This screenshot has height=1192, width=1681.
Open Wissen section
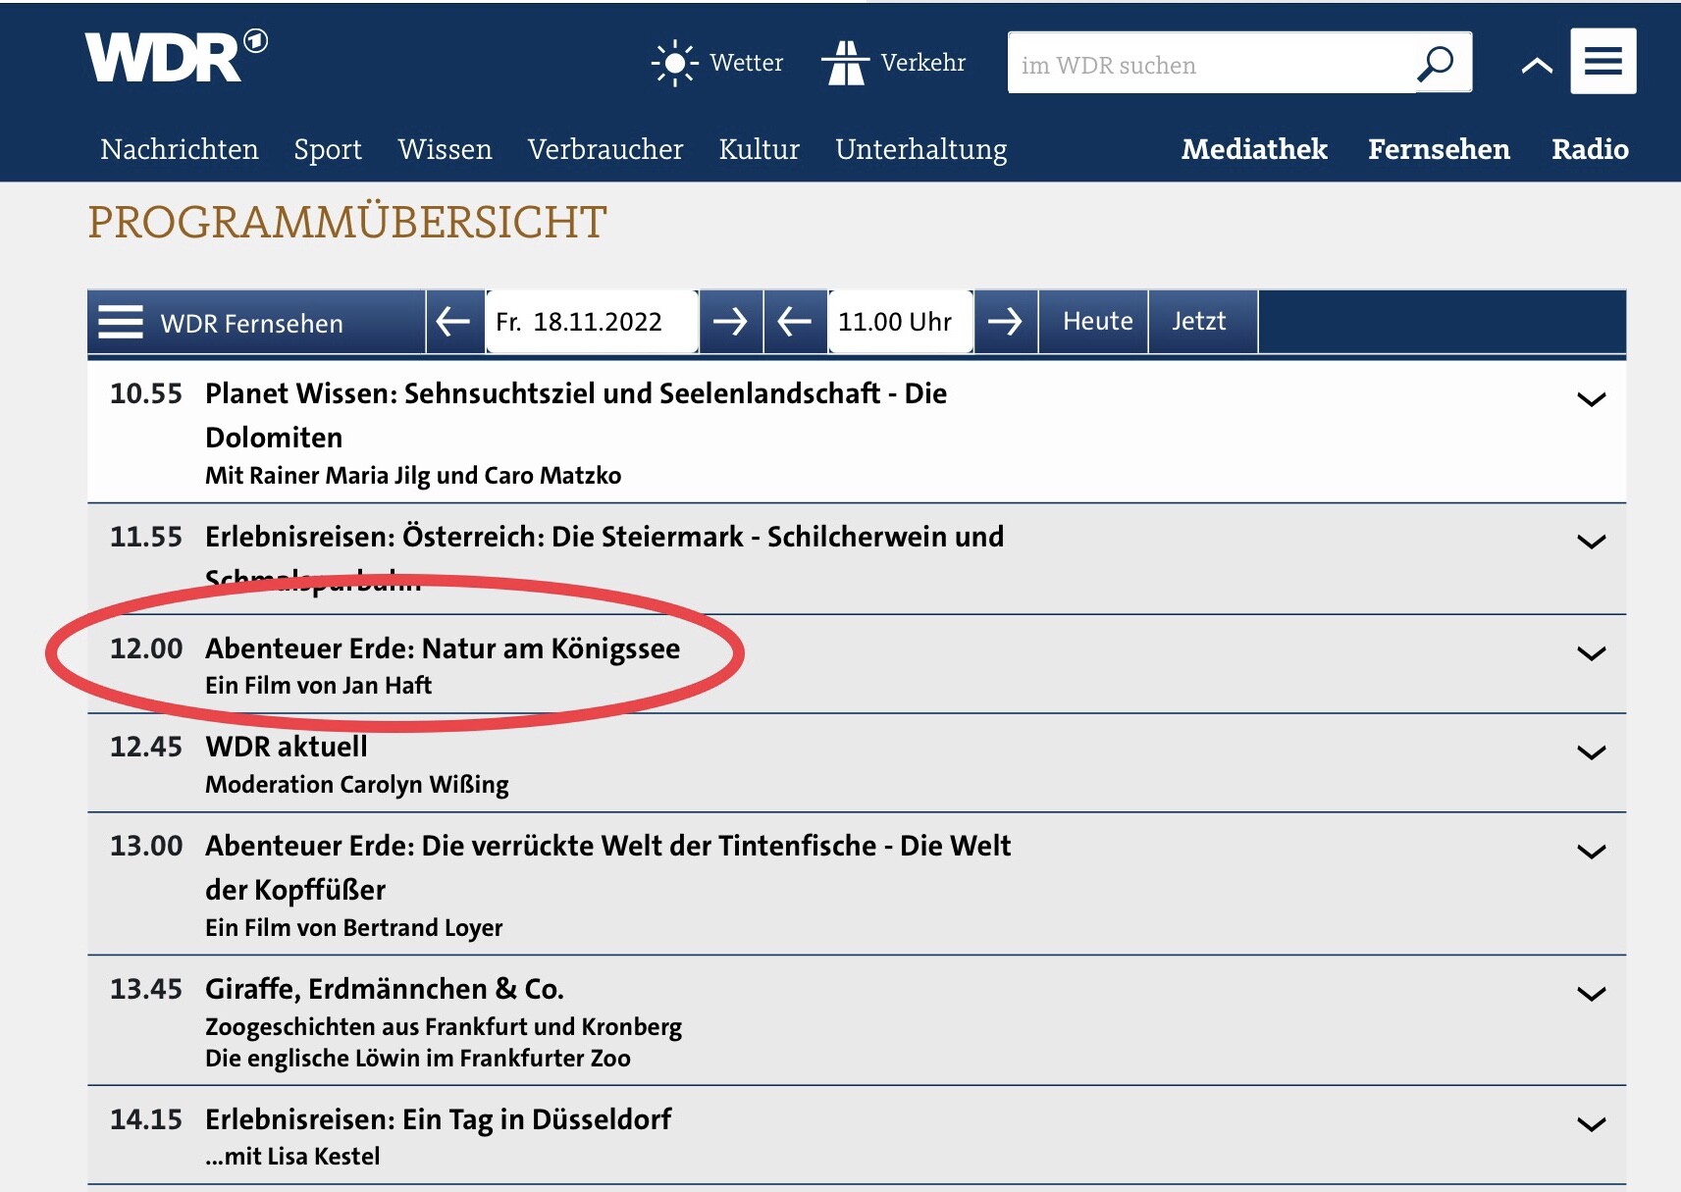(x=446, y=149)
